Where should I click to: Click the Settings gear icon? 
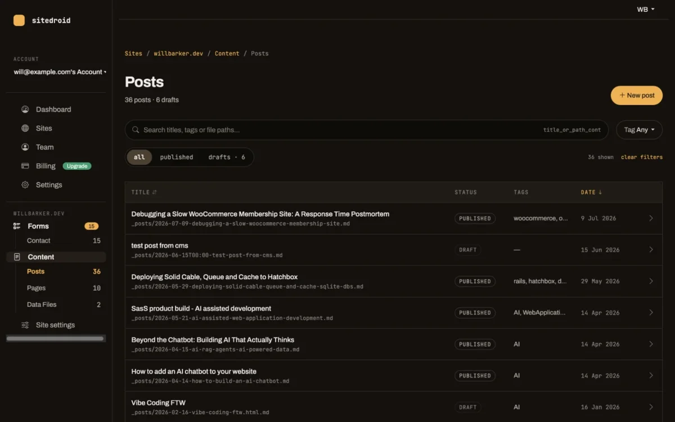tap(25, 185)
